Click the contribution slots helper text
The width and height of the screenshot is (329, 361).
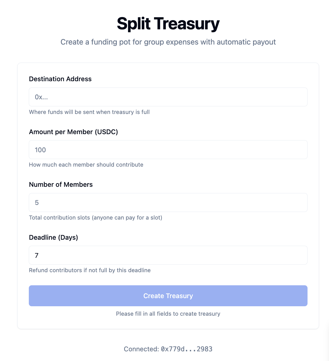[96, 217]
